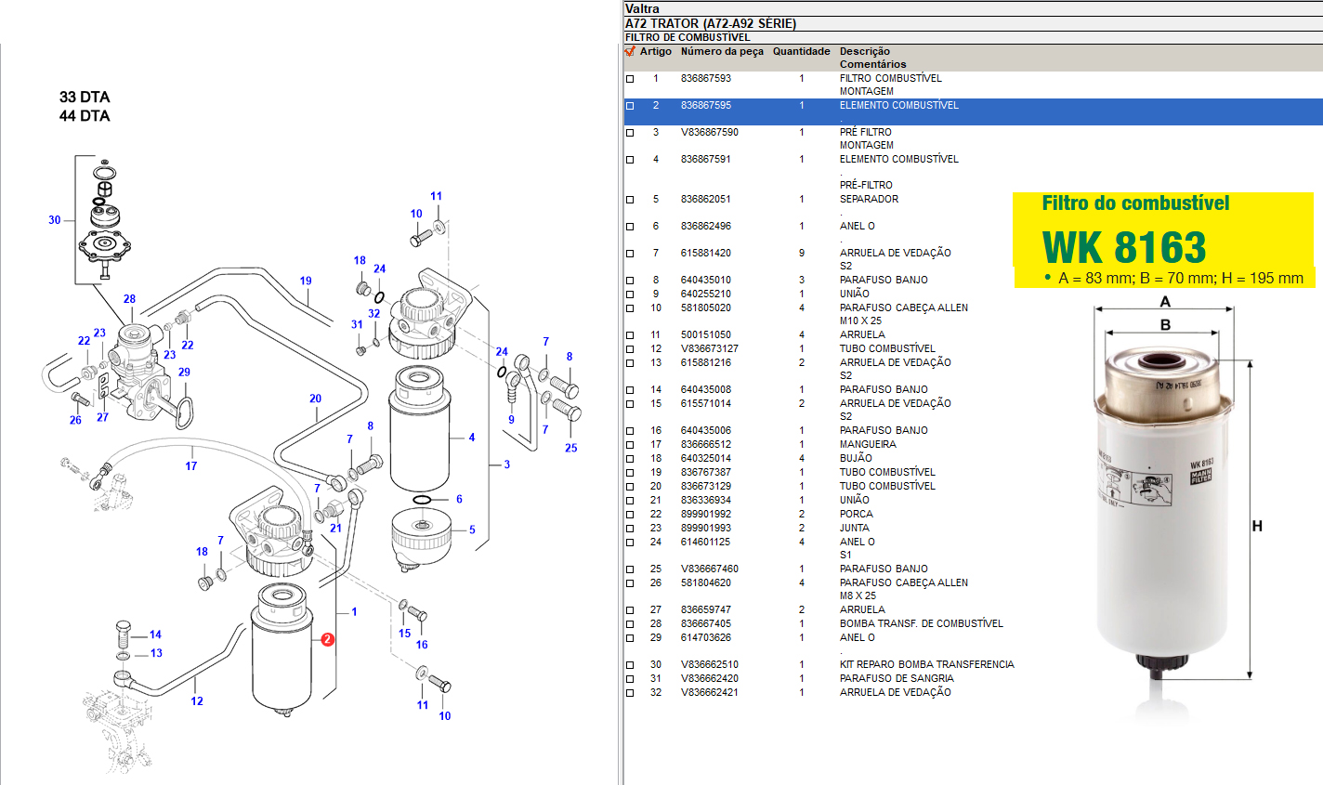Toggle checkbox for item 28 BOMBA TRANSF. DE COMBUSTÍVEL
This screenshot has width=1323, height=785.
pyautogui.click(x=630, y=624)
